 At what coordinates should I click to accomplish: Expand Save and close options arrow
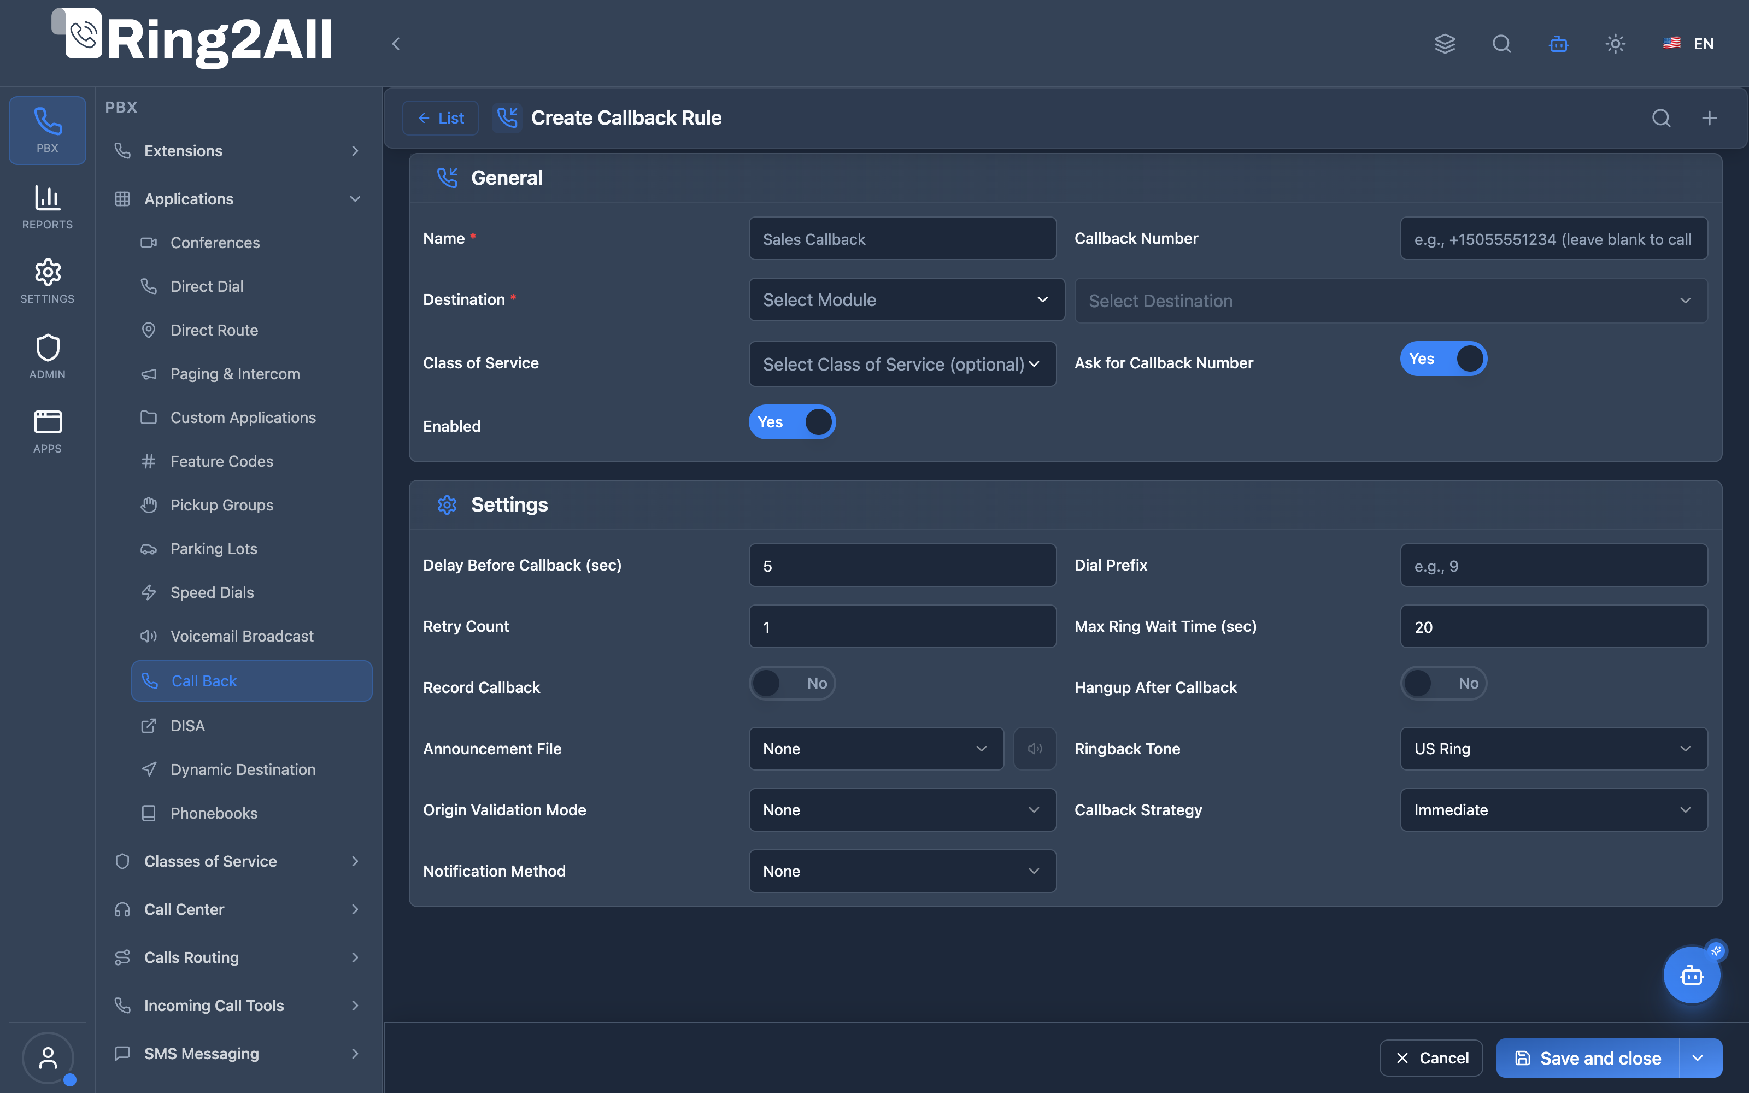pos(1699,1059)
